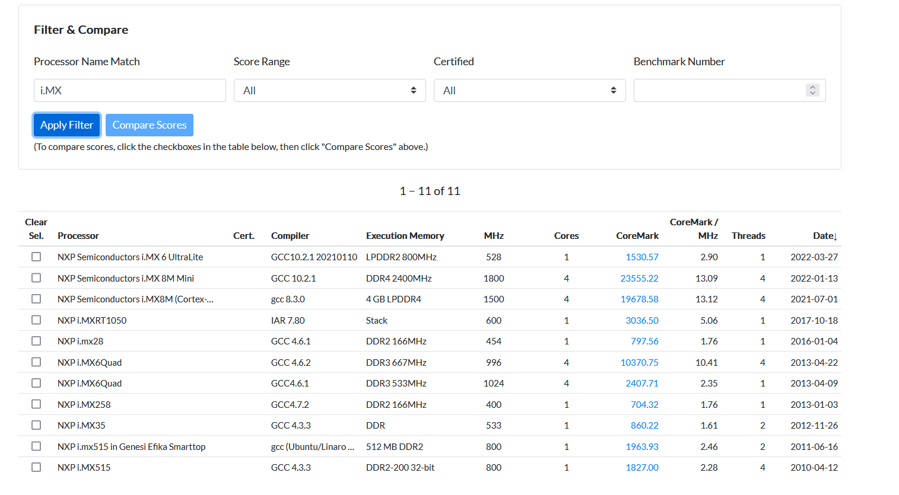Select checkbox for i.MX 8M Mini row
This screenshot has width=899, height=495.
[36, 277]
